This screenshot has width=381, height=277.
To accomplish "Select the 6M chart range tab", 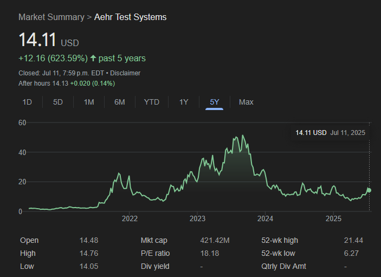I will point(120,102).
